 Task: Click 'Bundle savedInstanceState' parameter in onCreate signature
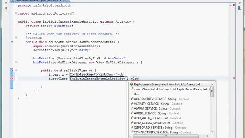[x=90, y=42]
